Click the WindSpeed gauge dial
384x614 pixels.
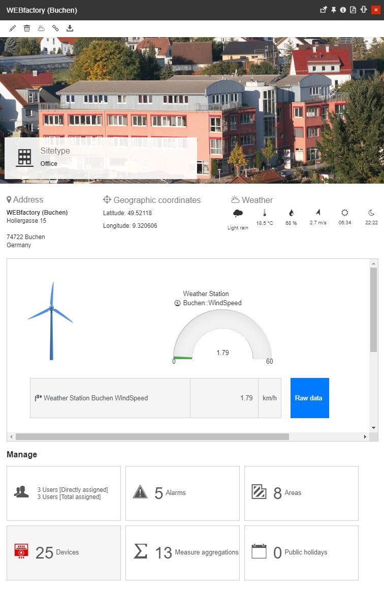click(x=222, y=336)
